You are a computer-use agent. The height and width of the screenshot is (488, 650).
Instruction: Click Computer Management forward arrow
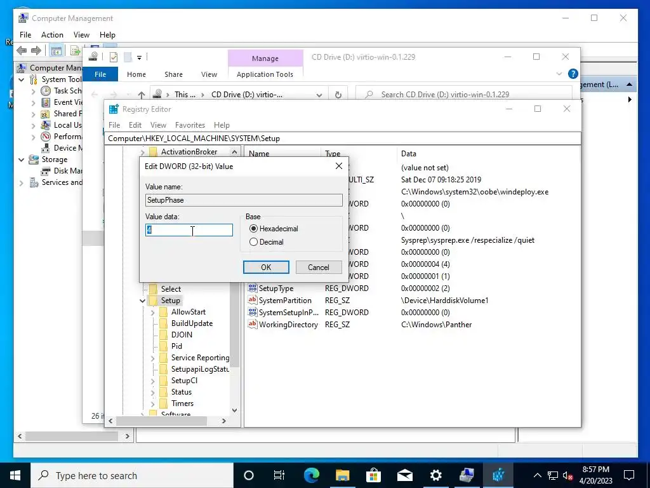click(36, 51)
